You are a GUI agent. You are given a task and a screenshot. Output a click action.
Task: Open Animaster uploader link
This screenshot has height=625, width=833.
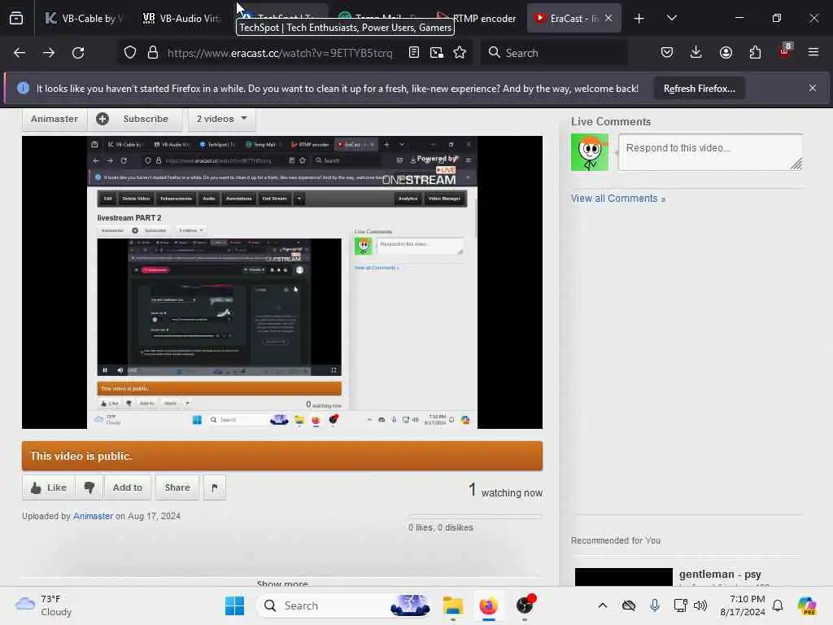(x=93, y=516)
